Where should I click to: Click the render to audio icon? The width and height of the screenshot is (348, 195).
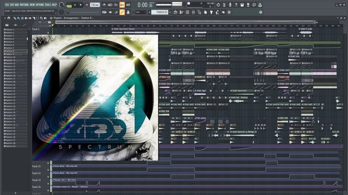click(x=248, y=5)
